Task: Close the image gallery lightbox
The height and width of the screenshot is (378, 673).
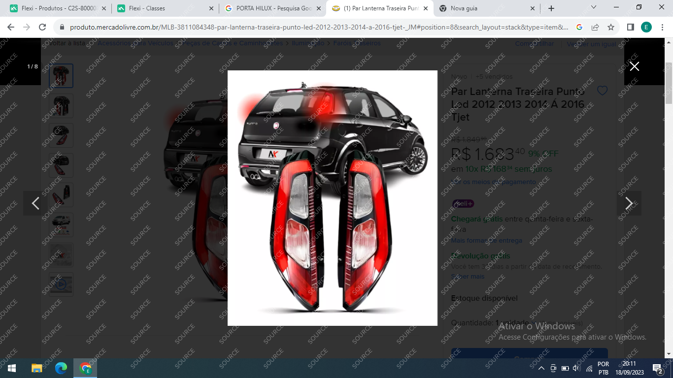Action: coord(634,66)
